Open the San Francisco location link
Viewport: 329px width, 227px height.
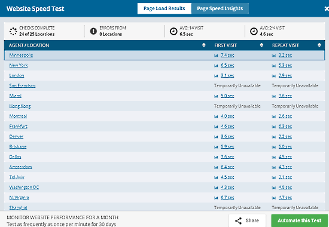point(22,85)
